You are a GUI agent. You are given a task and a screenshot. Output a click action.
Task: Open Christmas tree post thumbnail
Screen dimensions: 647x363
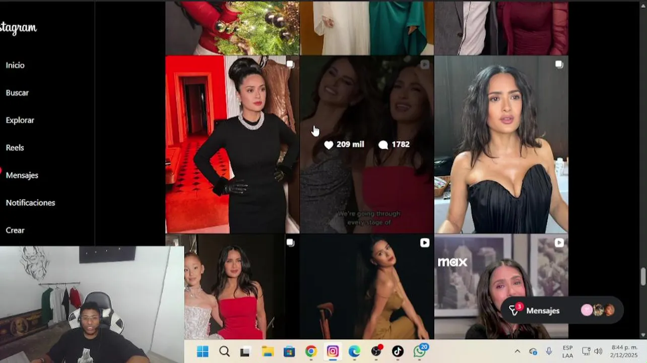[232, 28]
